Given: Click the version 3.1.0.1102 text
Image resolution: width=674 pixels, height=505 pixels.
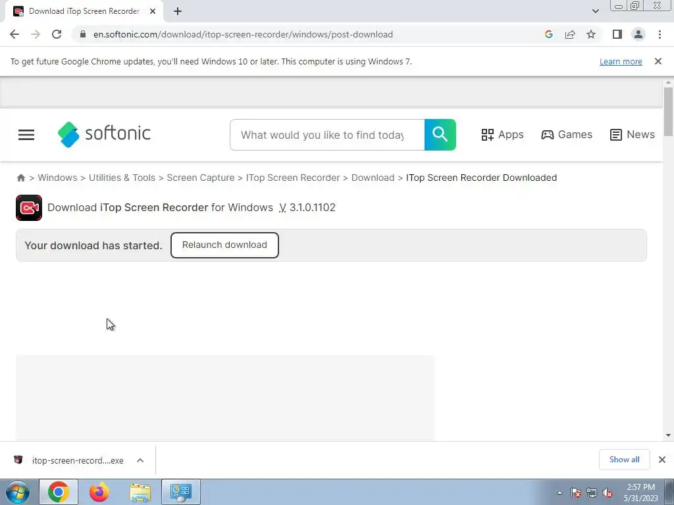Looking at the screenshot, I should point(312,207).
